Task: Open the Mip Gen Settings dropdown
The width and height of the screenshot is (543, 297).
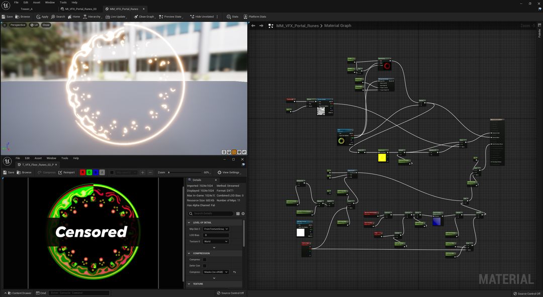Action: [216, 229]
